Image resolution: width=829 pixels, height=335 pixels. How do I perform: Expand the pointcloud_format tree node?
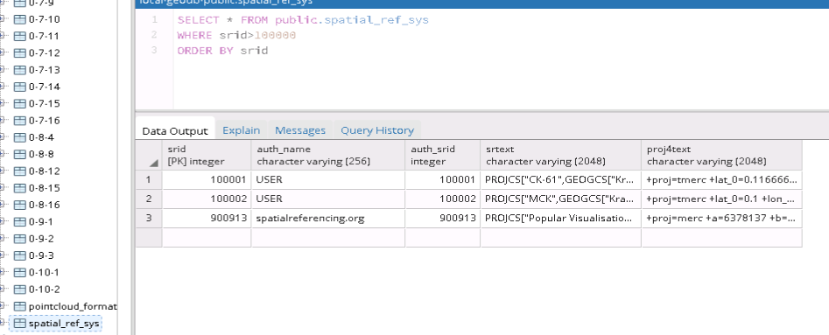click(2, 306)
